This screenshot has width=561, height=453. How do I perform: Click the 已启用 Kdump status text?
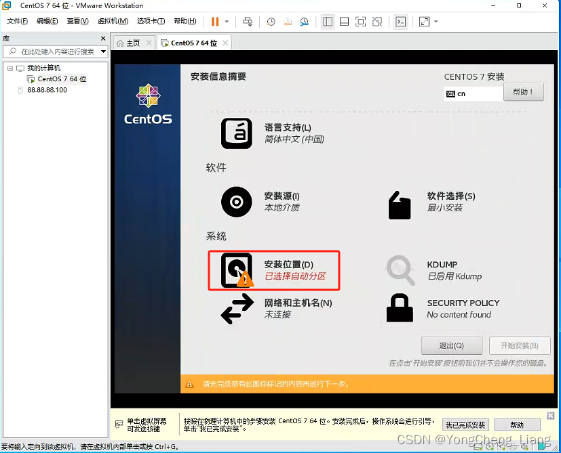(454, 276)
